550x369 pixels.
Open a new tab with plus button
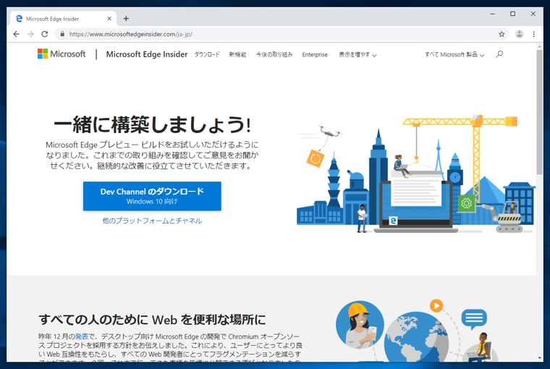(126, 19)
